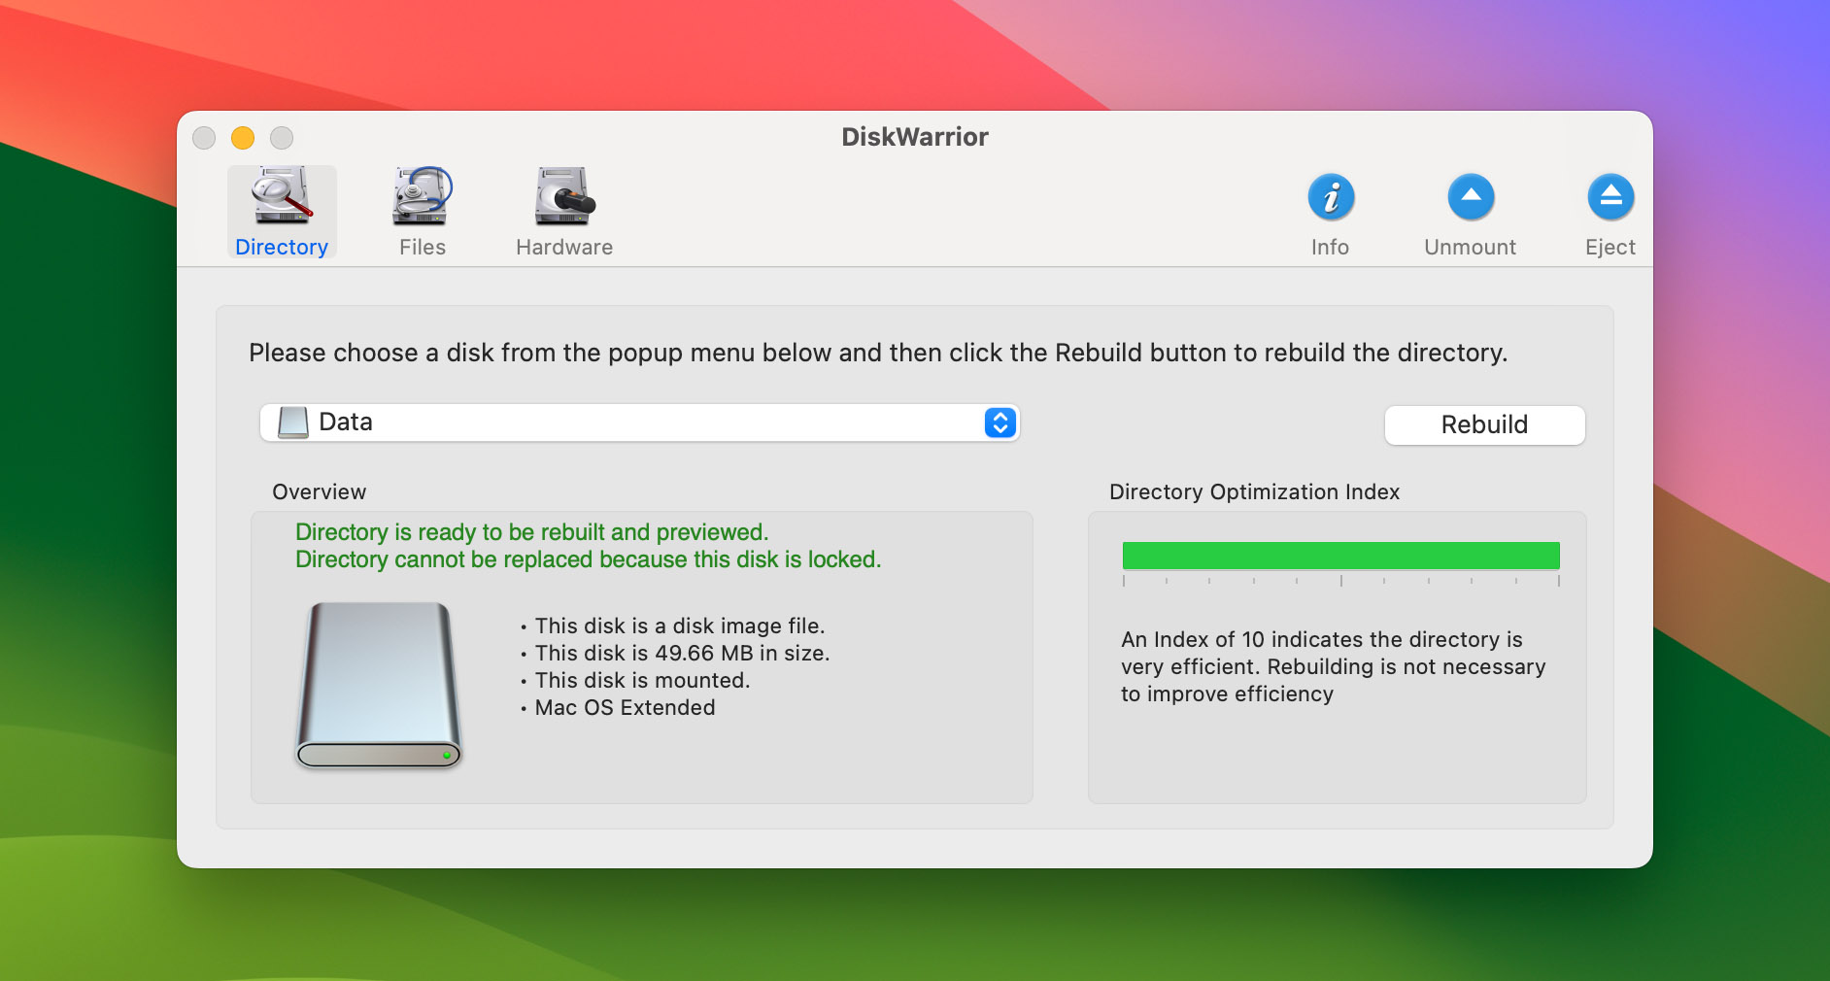Viewport: 1830px width, 981px height.
Task: Open the Directory tab icon
Action: coord(282,196)
